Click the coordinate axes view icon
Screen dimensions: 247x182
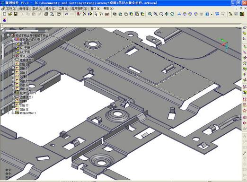pos(179,14)
